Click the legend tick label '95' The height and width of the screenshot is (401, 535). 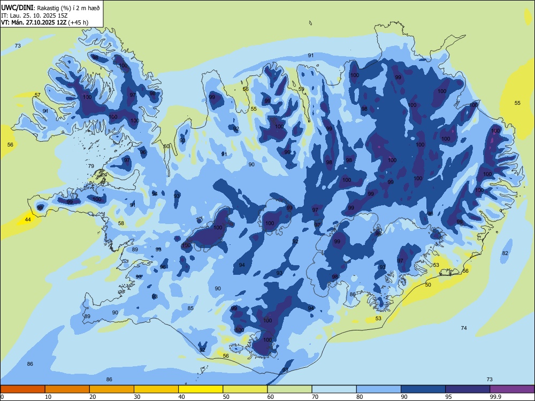(x=449, y=397)
